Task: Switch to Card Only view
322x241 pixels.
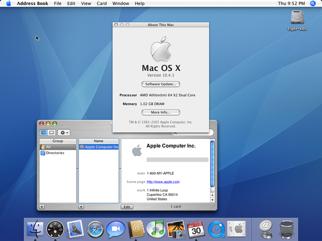Action: [52, 133]
